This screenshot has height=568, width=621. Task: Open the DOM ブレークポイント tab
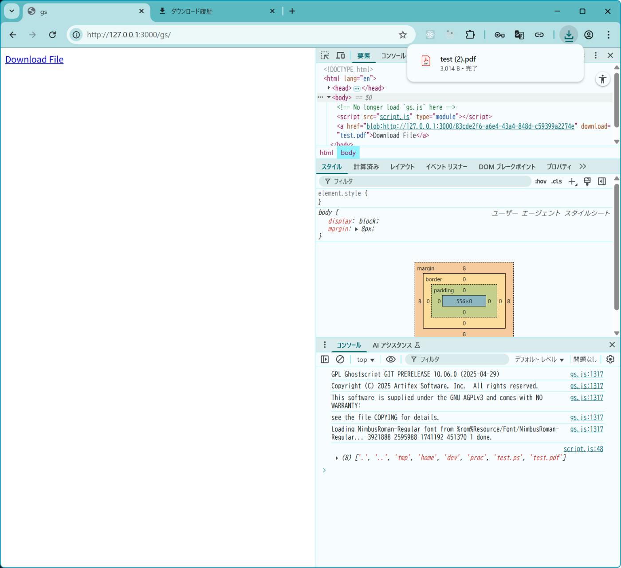[x=507, y=167]
